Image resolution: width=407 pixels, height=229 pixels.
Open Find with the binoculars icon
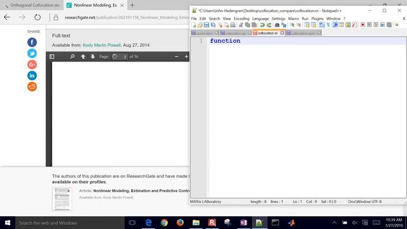click(277, 25)
